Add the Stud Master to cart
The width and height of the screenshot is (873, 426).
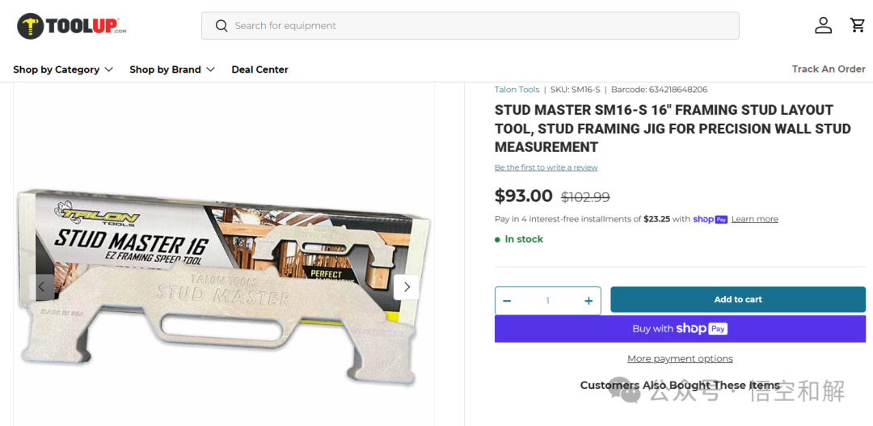pos(738,300)
